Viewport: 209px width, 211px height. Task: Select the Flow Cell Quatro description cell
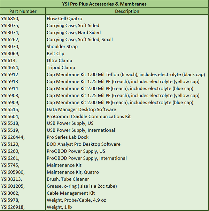coord(127,18)
